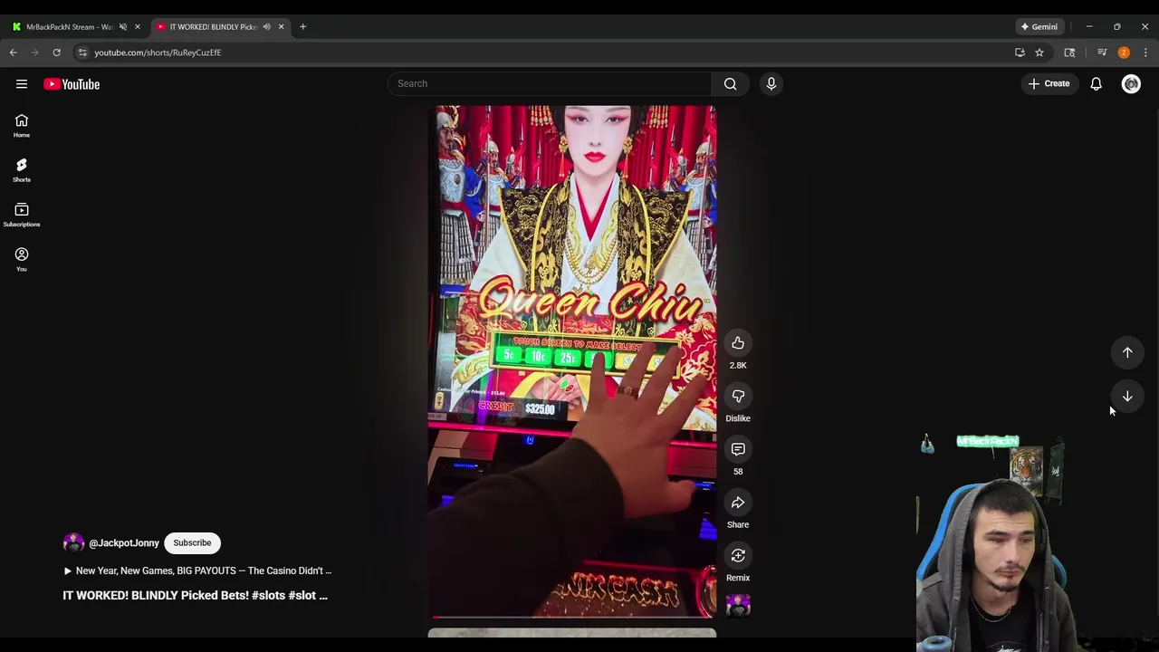Open the You section in sidebar
Viewport: 1159px width, 652px height.
[x=22, y=260]
